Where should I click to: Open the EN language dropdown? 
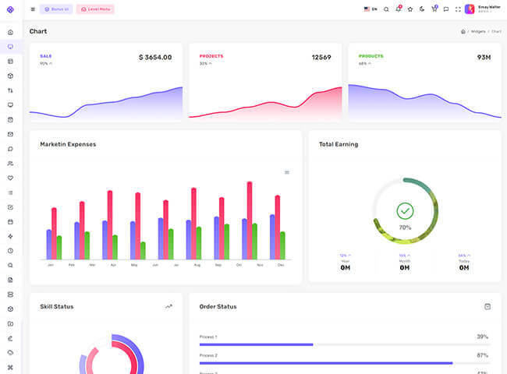[x=370, y=9]
